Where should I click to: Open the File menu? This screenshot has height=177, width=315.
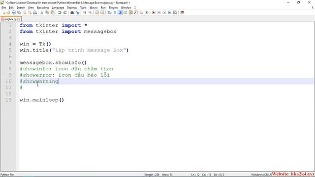(3, 8)
